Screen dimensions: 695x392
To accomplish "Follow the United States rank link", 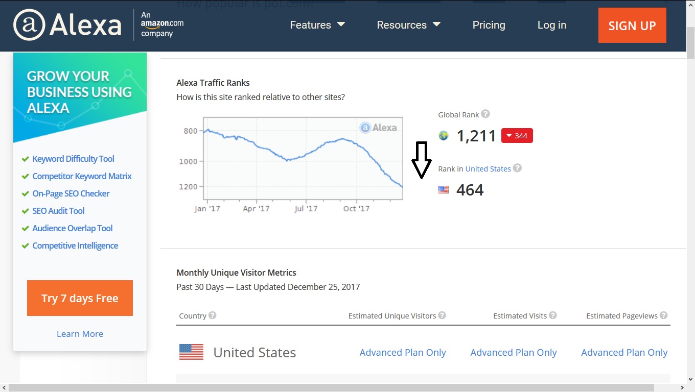I will 488,168.
